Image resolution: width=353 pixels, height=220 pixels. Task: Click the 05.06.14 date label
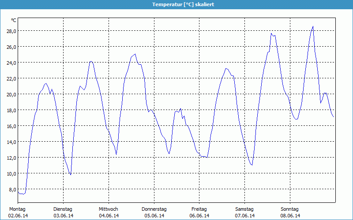[154, 216]
